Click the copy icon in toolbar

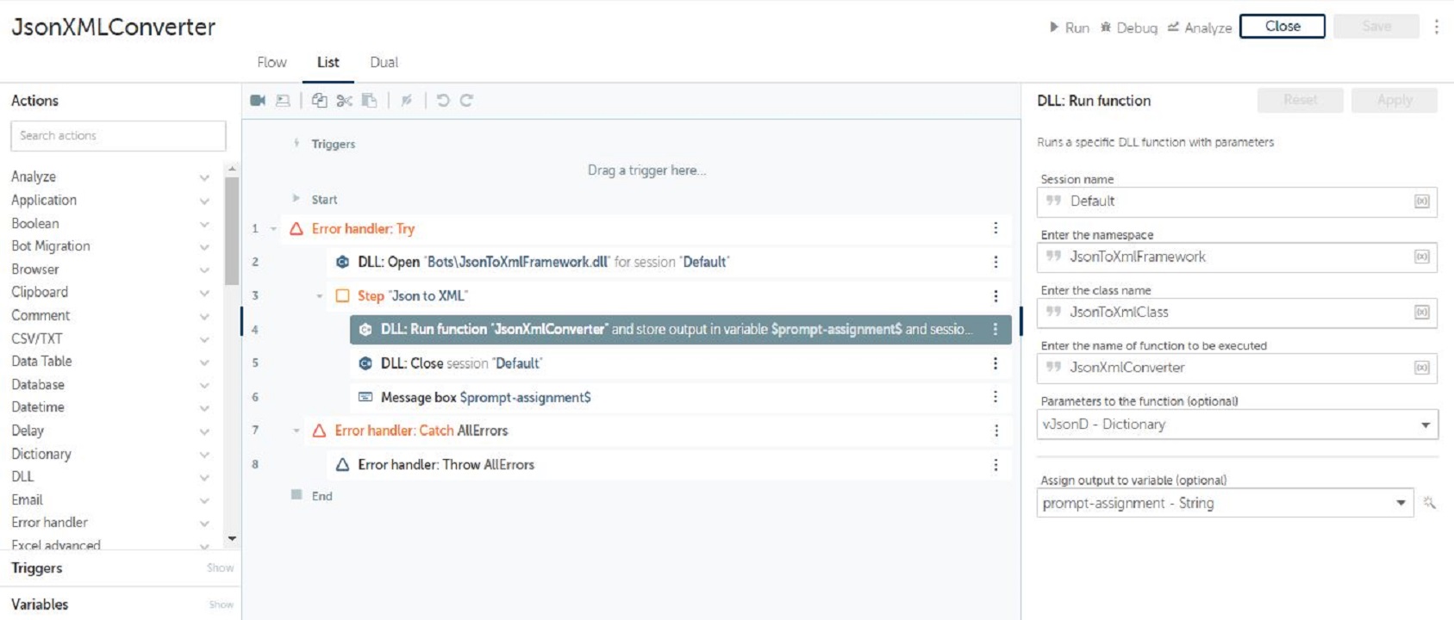tap(319, 101)
